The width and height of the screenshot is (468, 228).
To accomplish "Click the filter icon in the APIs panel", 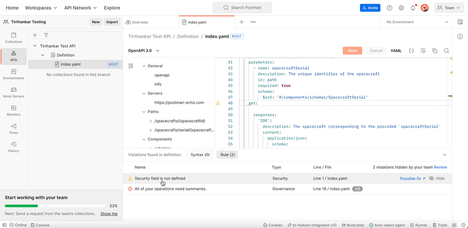I will (46, 35).
